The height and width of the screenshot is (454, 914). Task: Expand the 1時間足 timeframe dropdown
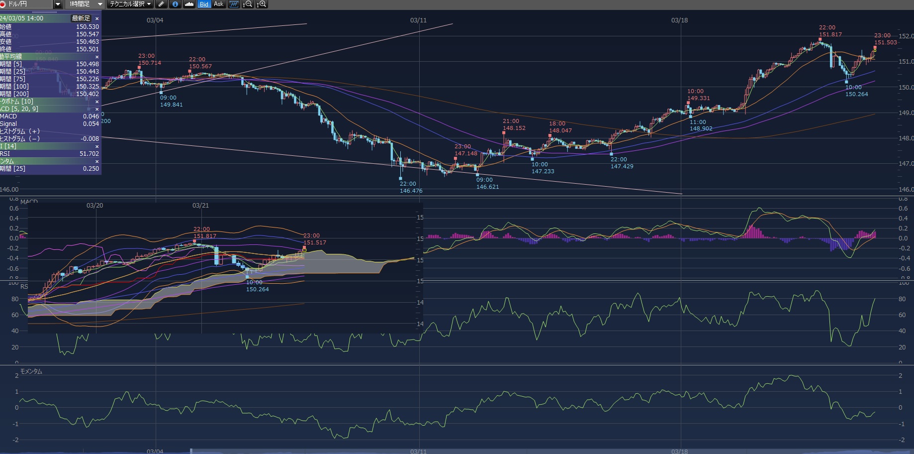click(x=99, y=4)
